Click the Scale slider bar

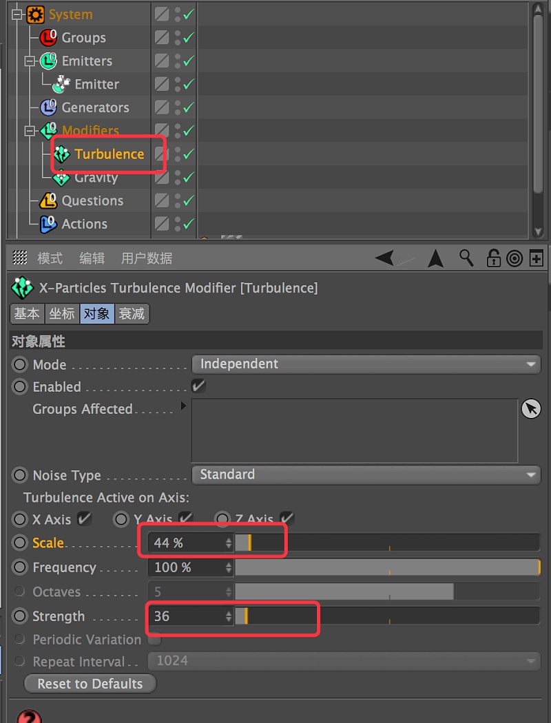(387, 543)
